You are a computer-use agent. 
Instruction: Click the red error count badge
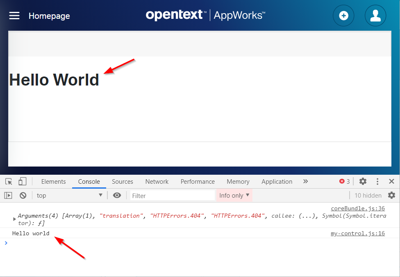point(344,181)
